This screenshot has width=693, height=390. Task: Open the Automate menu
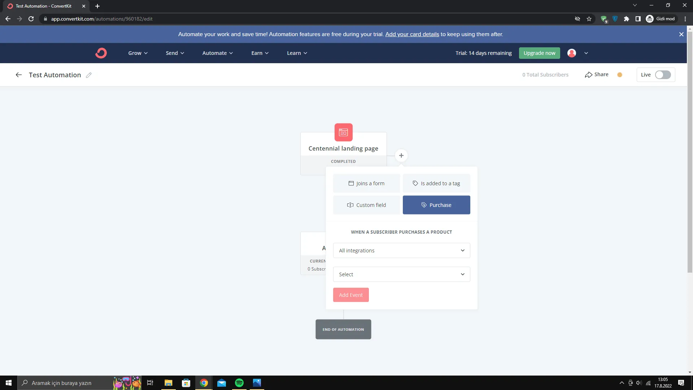(x=217, y=53)
